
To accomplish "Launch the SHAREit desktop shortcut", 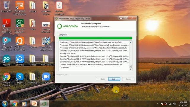I will pos(20,60).
